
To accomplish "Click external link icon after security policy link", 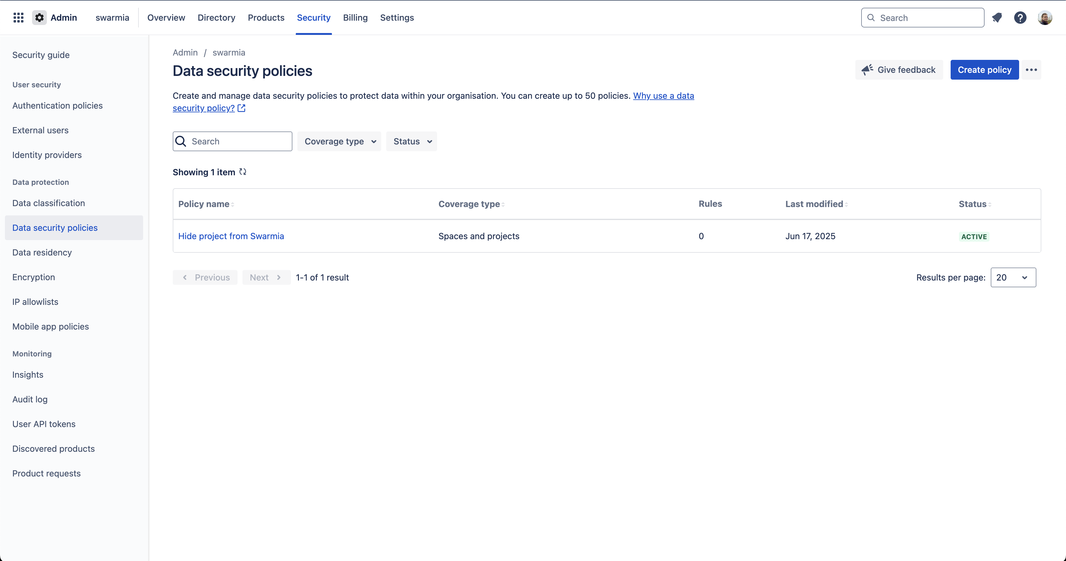I will 242,108.
